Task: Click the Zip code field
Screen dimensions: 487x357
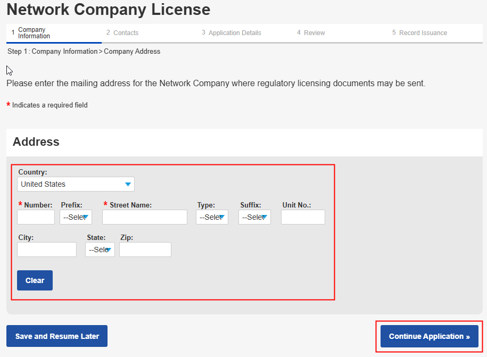Action: 145,250
